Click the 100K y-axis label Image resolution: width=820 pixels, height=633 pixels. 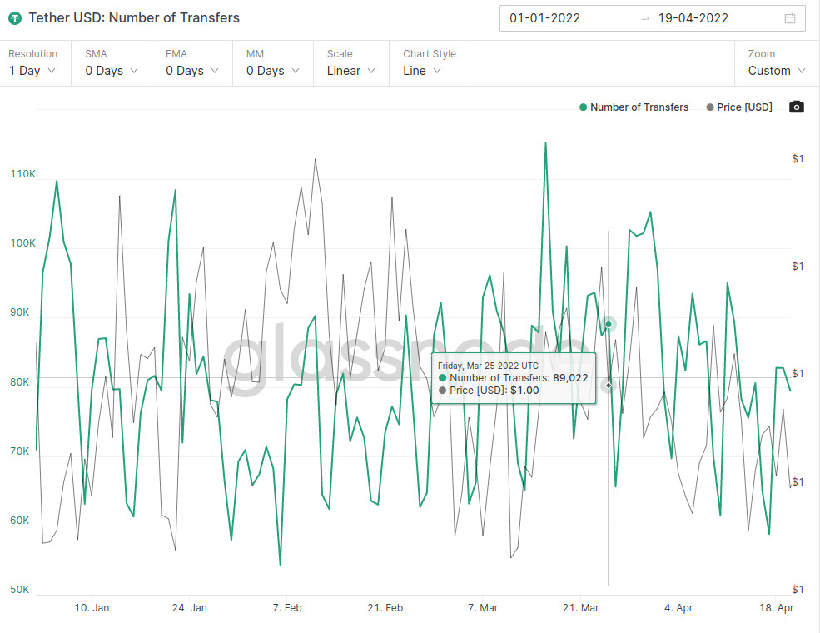pos(23,242)
